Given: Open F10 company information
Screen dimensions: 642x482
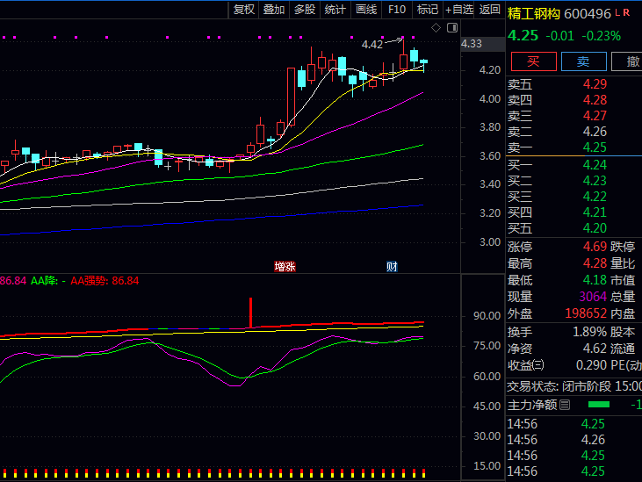Looking at the screenshot, I should (397, 10).
